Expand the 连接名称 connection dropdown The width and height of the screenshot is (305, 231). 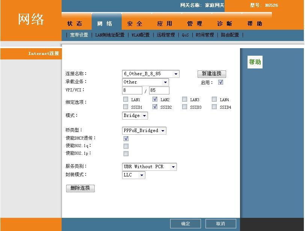click(x=151, y=74)
